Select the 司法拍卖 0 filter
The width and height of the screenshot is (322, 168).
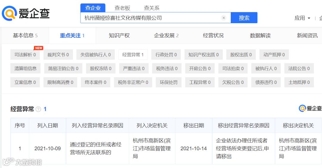pyautogui.click(x=233, y=68)
